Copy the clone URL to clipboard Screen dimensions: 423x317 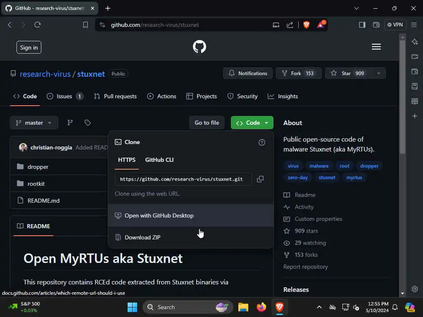260,179
